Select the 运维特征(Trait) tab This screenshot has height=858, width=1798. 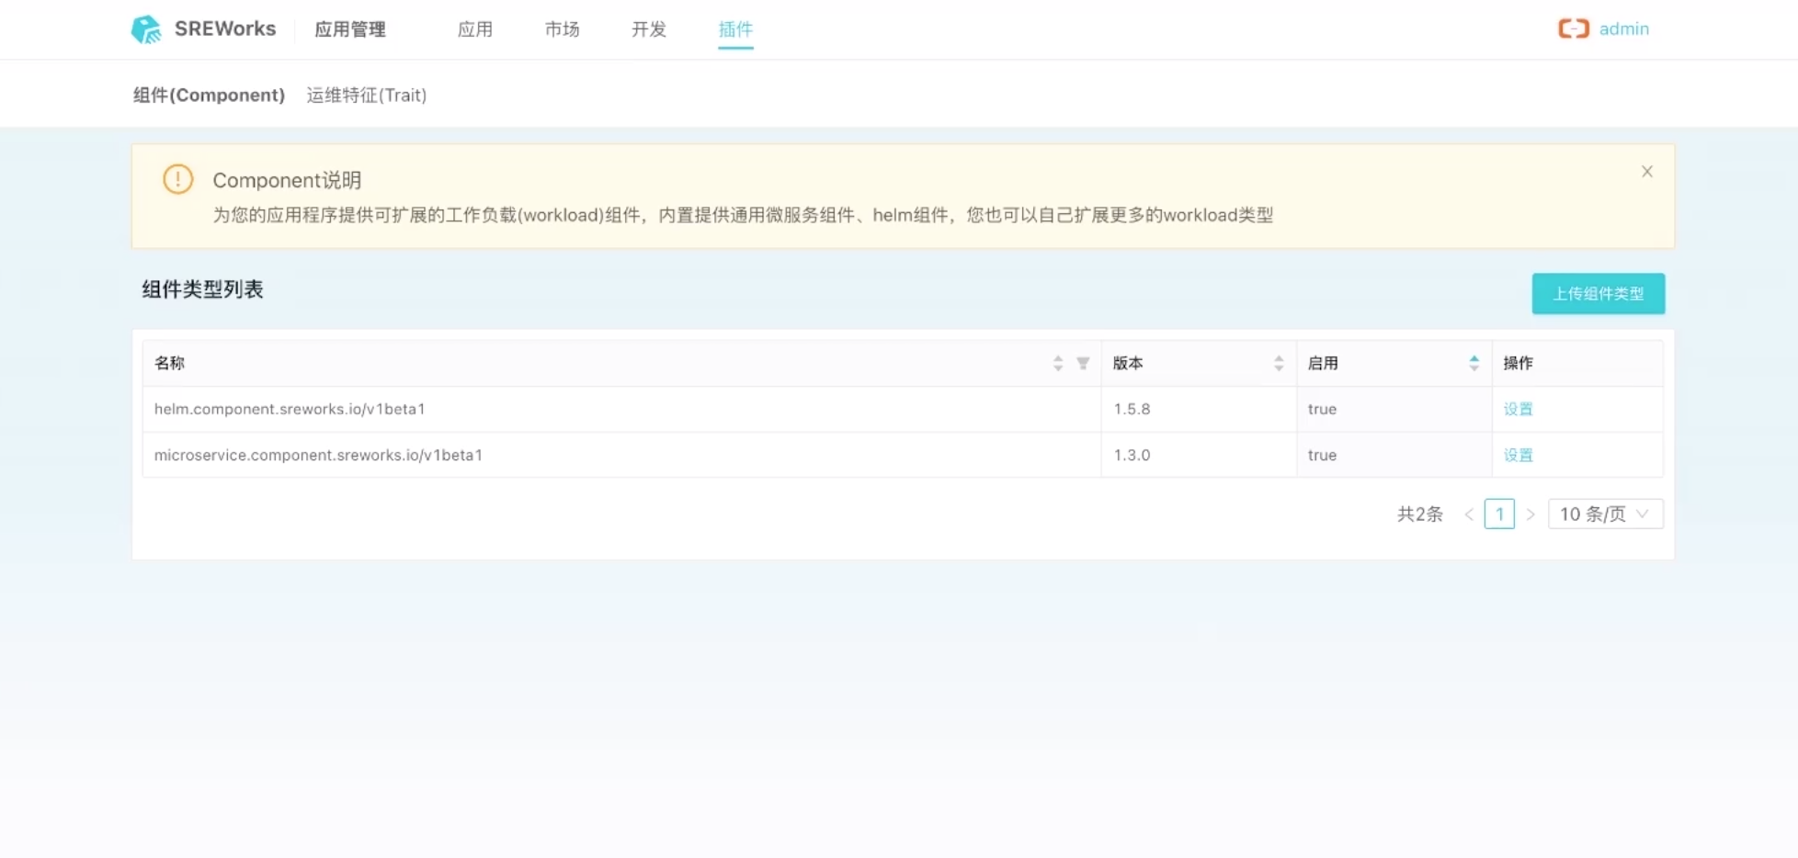tap(366, 96)
